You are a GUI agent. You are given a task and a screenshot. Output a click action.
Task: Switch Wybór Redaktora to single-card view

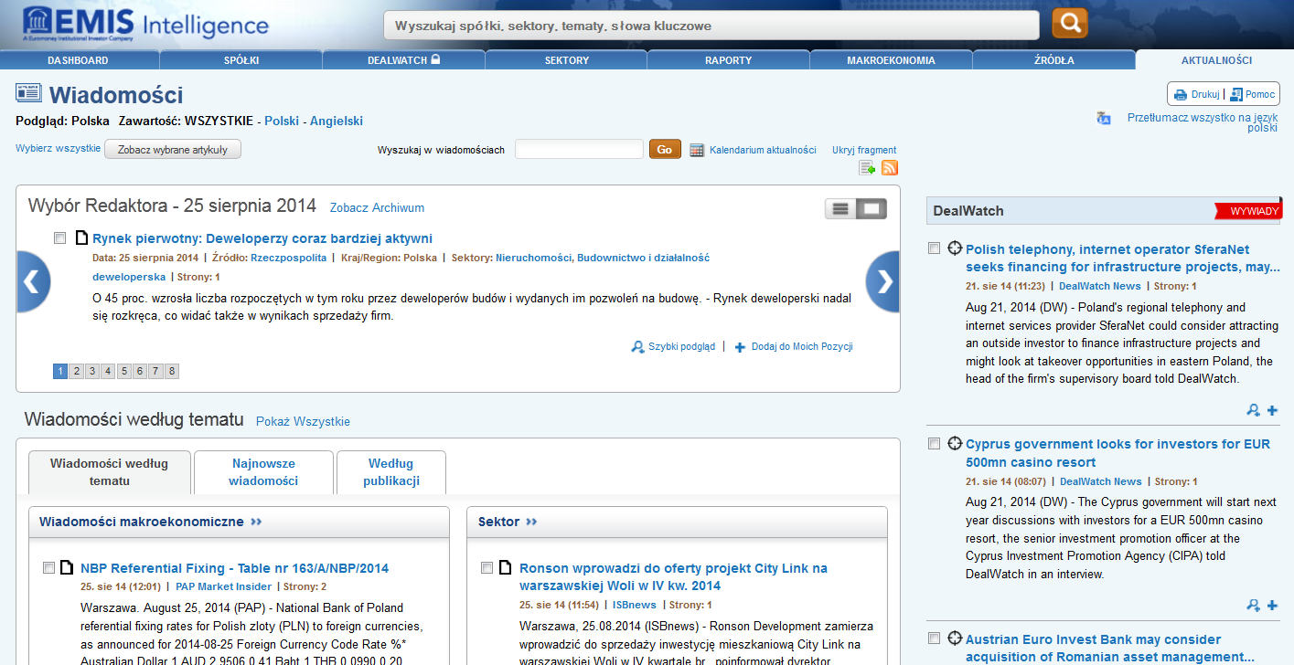pos(872,209)
